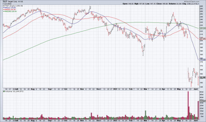Image resolution: width=206 pixels, height=122 pixels.
Task: Click the High 157.95 value
Action: [x=142, y=4]
